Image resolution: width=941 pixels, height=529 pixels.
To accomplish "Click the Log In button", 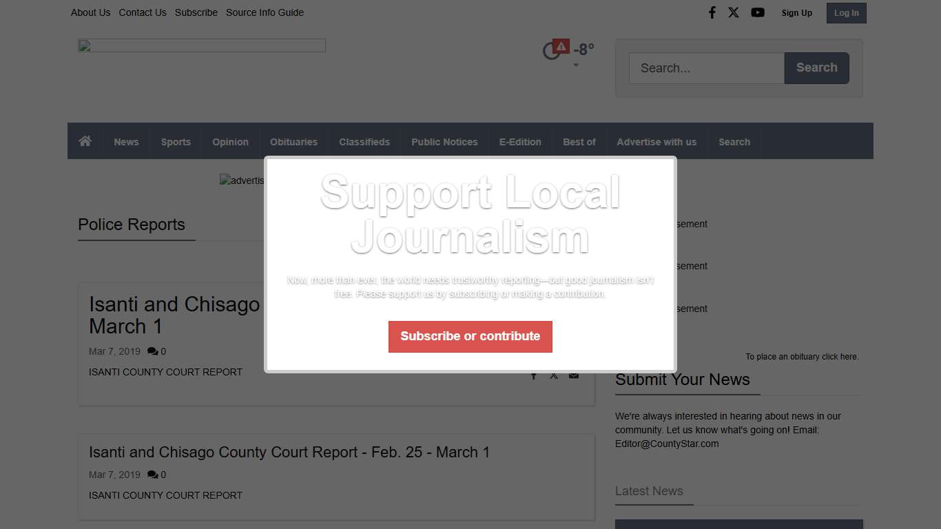I will point(846,12).
